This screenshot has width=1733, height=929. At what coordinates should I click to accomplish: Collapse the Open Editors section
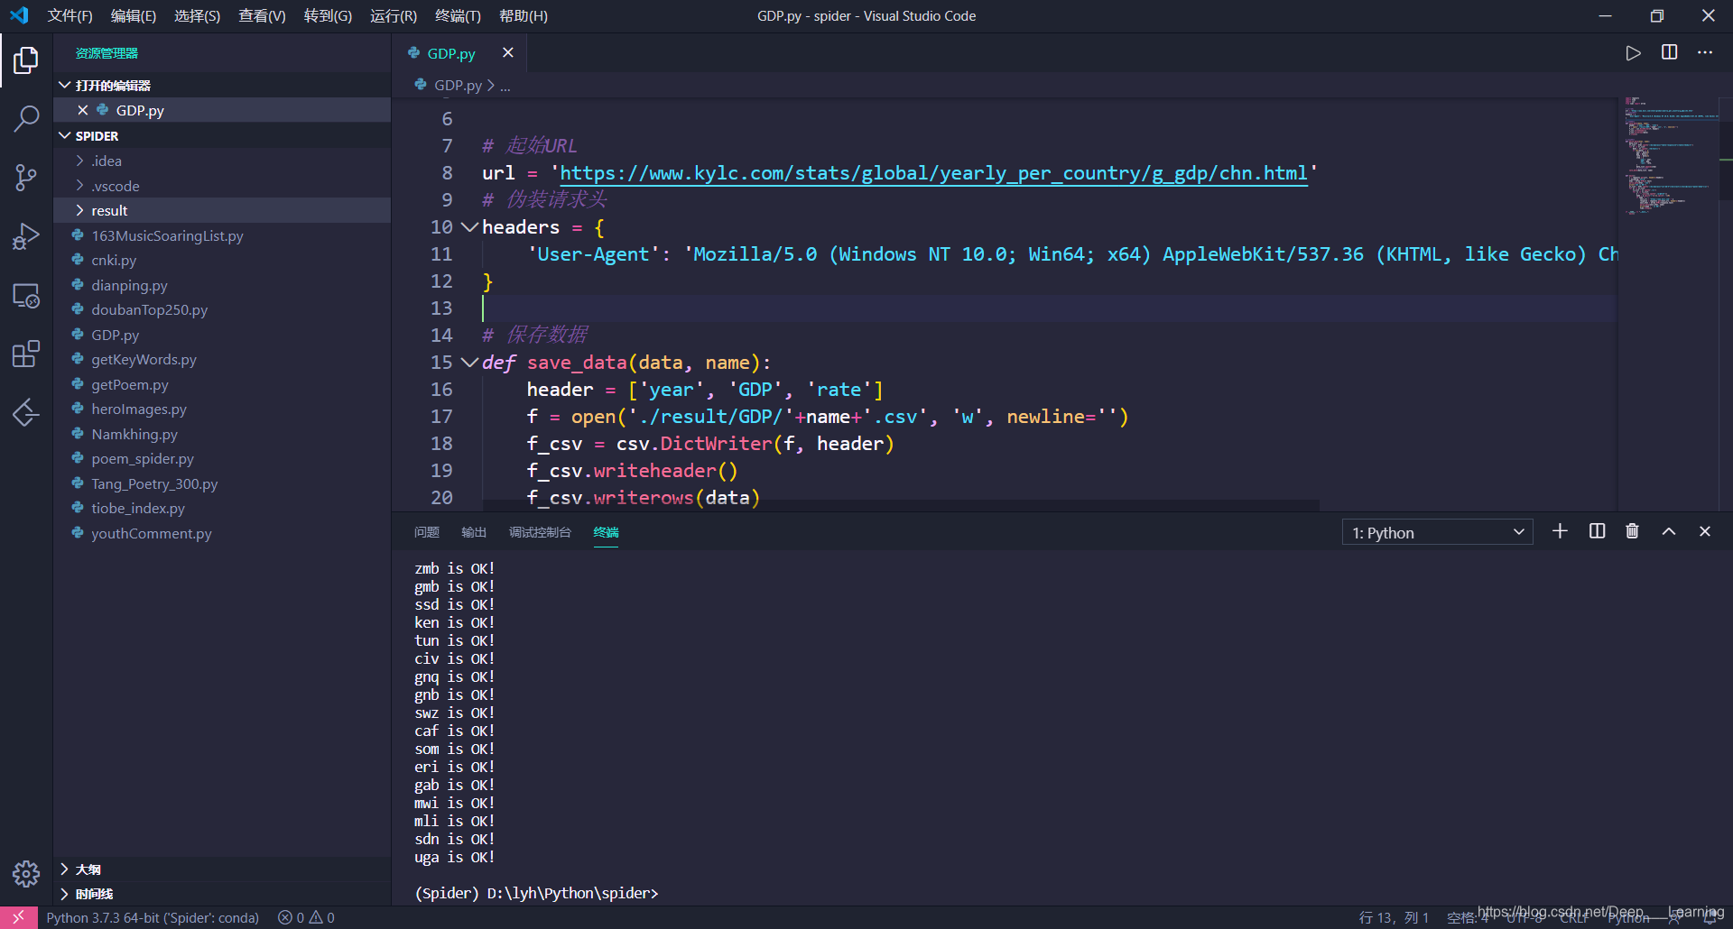tap(222, 85)
